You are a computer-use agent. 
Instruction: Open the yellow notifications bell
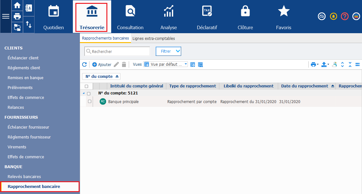click(333, 16)
